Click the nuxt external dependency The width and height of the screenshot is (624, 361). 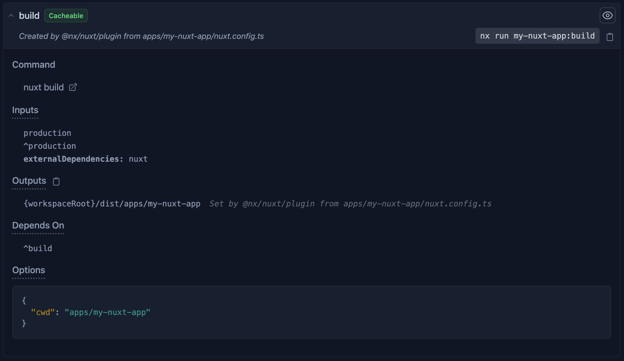point(138,159)
